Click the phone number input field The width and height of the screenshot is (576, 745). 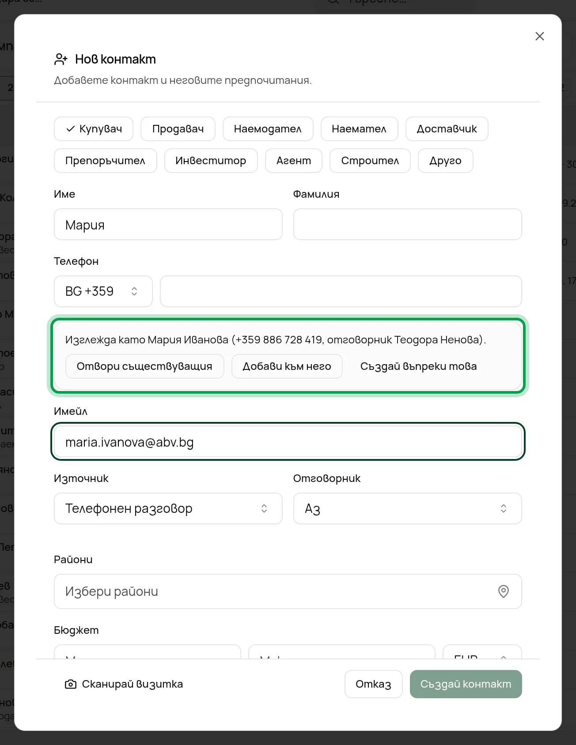point(341,291)
